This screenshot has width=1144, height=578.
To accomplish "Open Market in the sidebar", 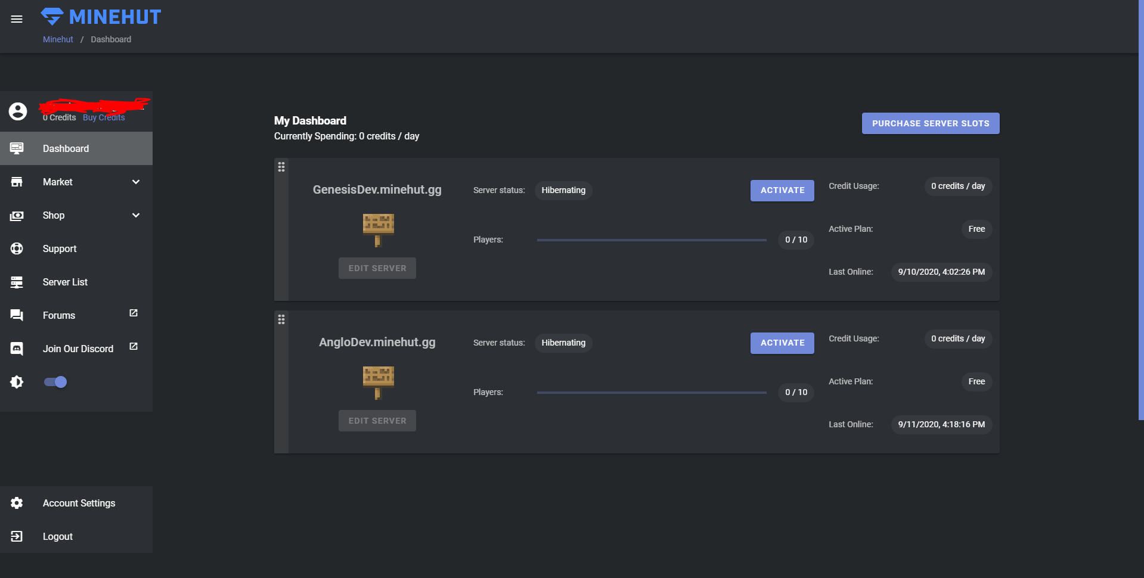I will point(76,182).
